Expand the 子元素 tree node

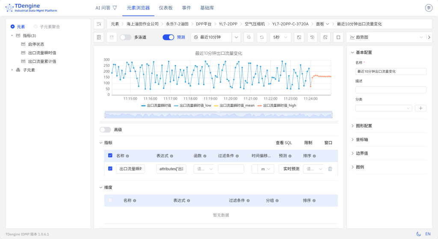click(x=12, y=70)
